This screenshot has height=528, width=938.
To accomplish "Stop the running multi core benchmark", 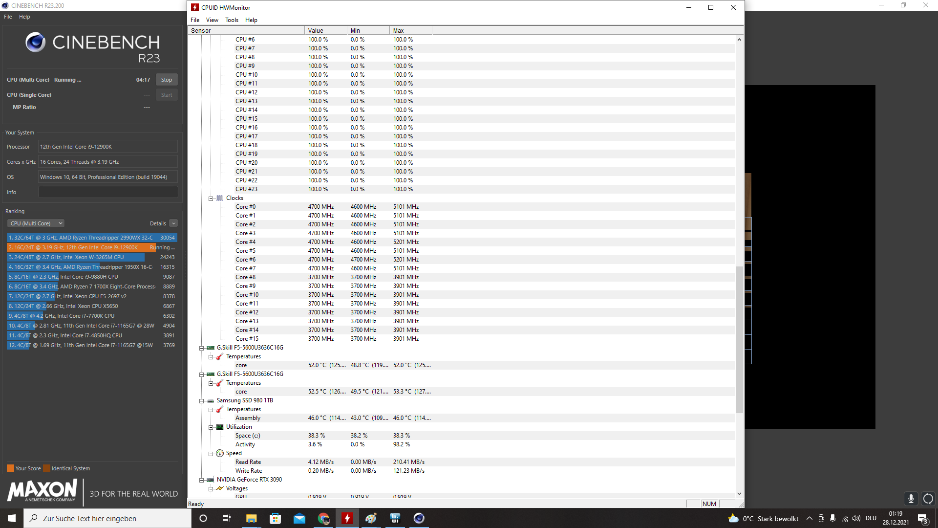I will point(167,80).
